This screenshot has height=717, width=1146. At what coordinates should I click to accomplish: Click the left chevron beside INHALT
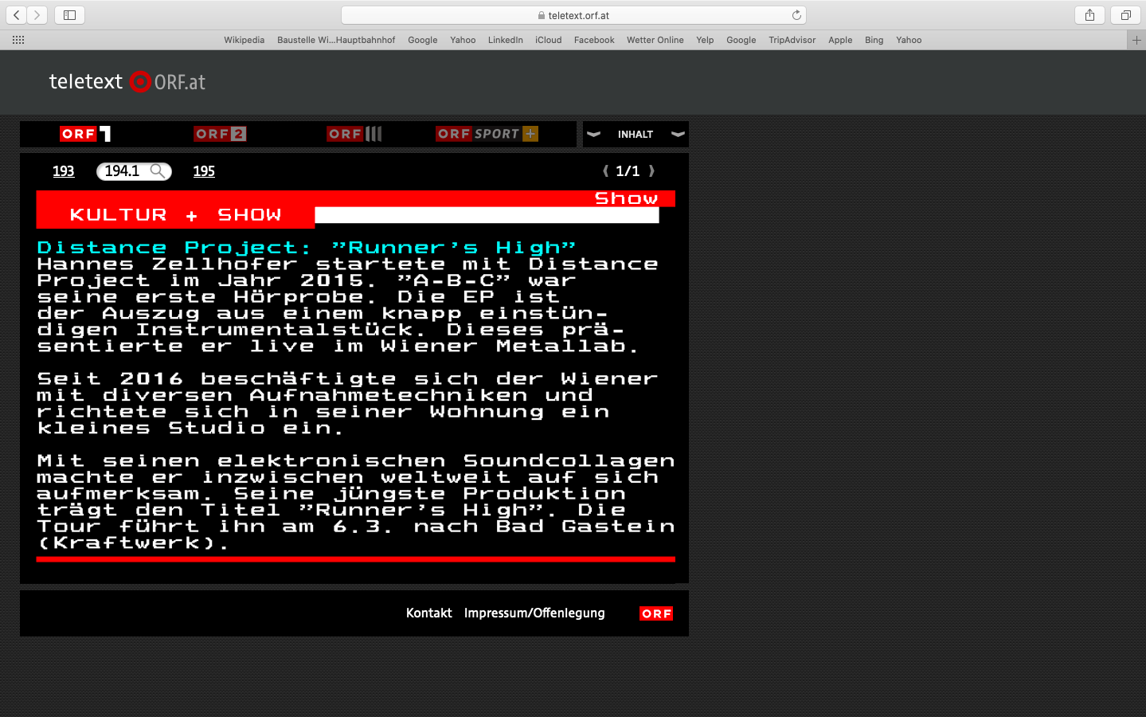coord(593,134)
